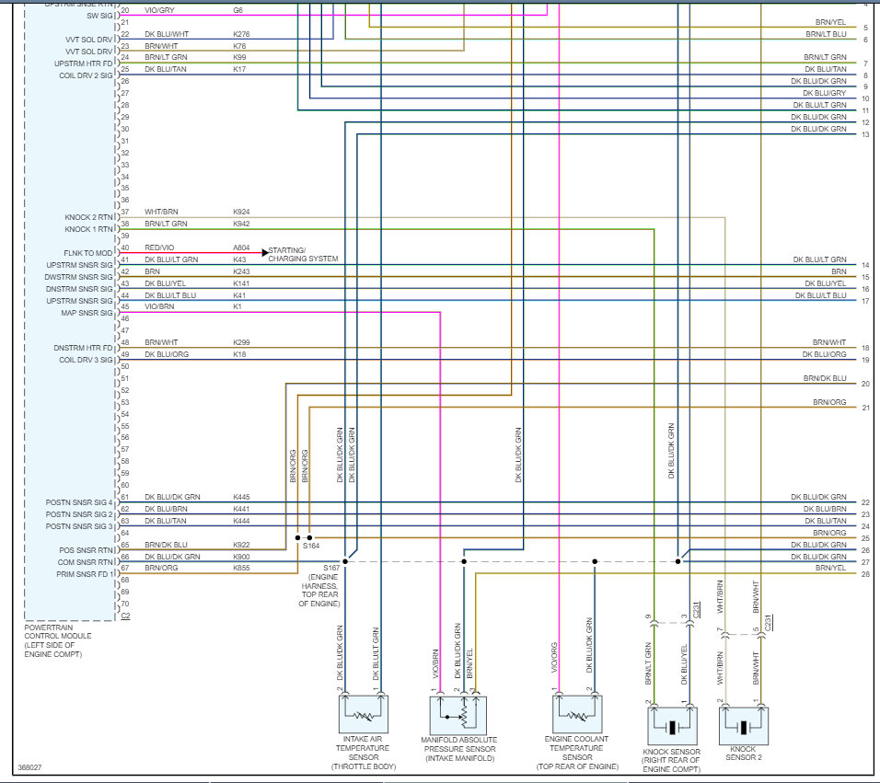Select the POSTN SNSR SIG 4 label
Viewport: 880px width, 783px height.
[79, 502]
